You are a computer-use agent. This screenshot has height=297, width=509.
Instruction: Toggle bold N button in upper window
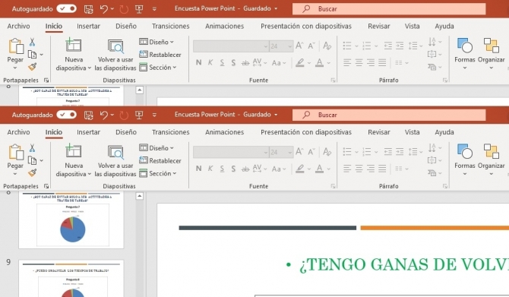(x=199, y=62)
